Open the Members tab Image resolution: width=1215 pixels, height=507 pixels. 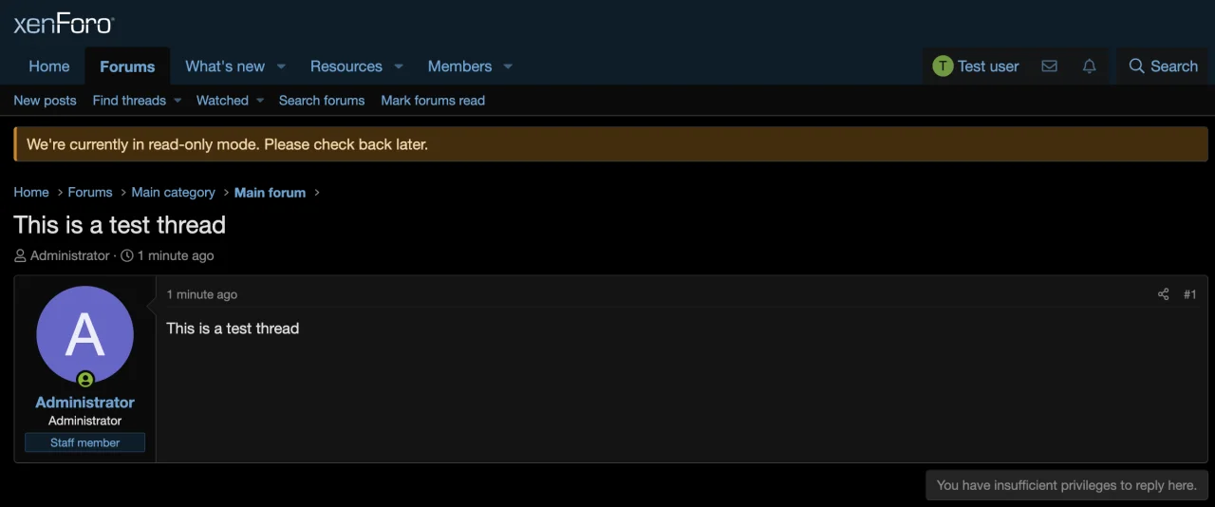tap(459, 66)
